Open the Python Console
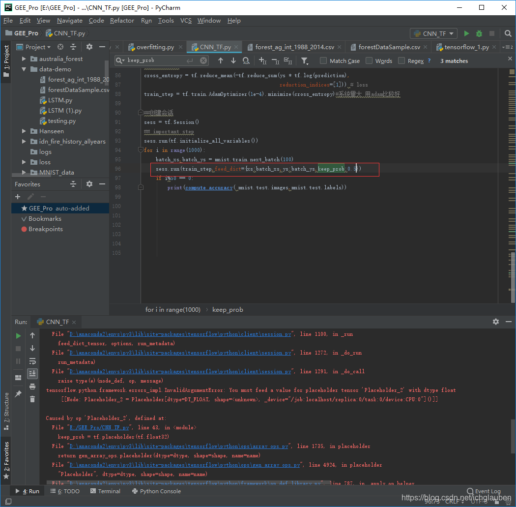The width and height of the screenshot is (516, 507). click(x=156, y=491)
